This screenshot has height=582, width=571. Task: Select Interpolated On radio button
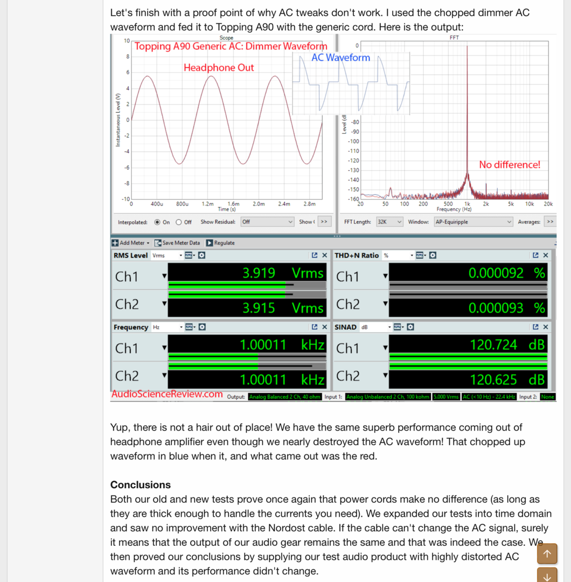157,223
